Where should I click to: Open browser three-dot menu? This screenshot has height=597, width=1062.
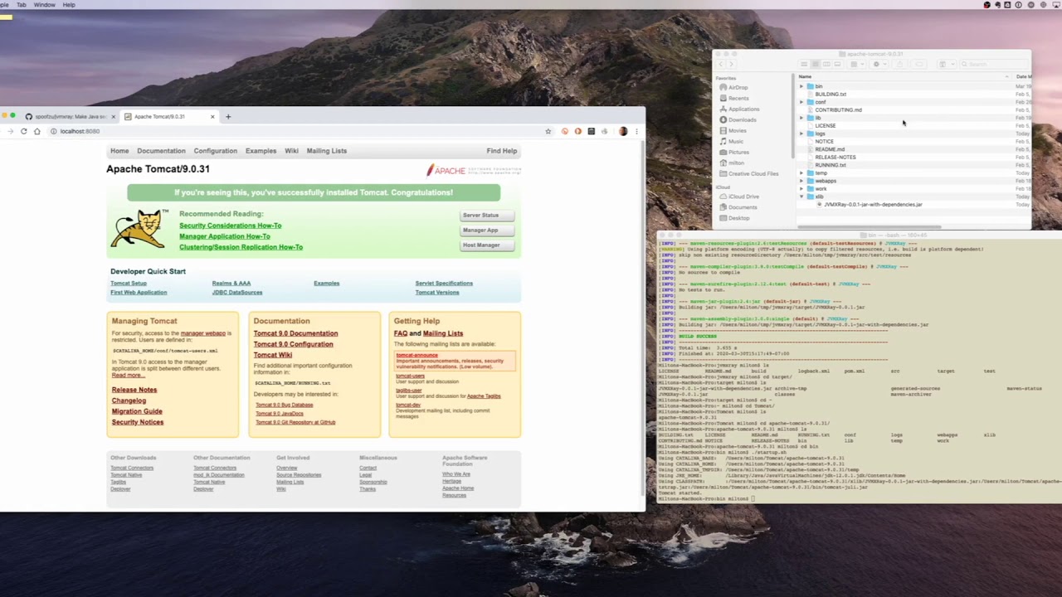[636, 131]
